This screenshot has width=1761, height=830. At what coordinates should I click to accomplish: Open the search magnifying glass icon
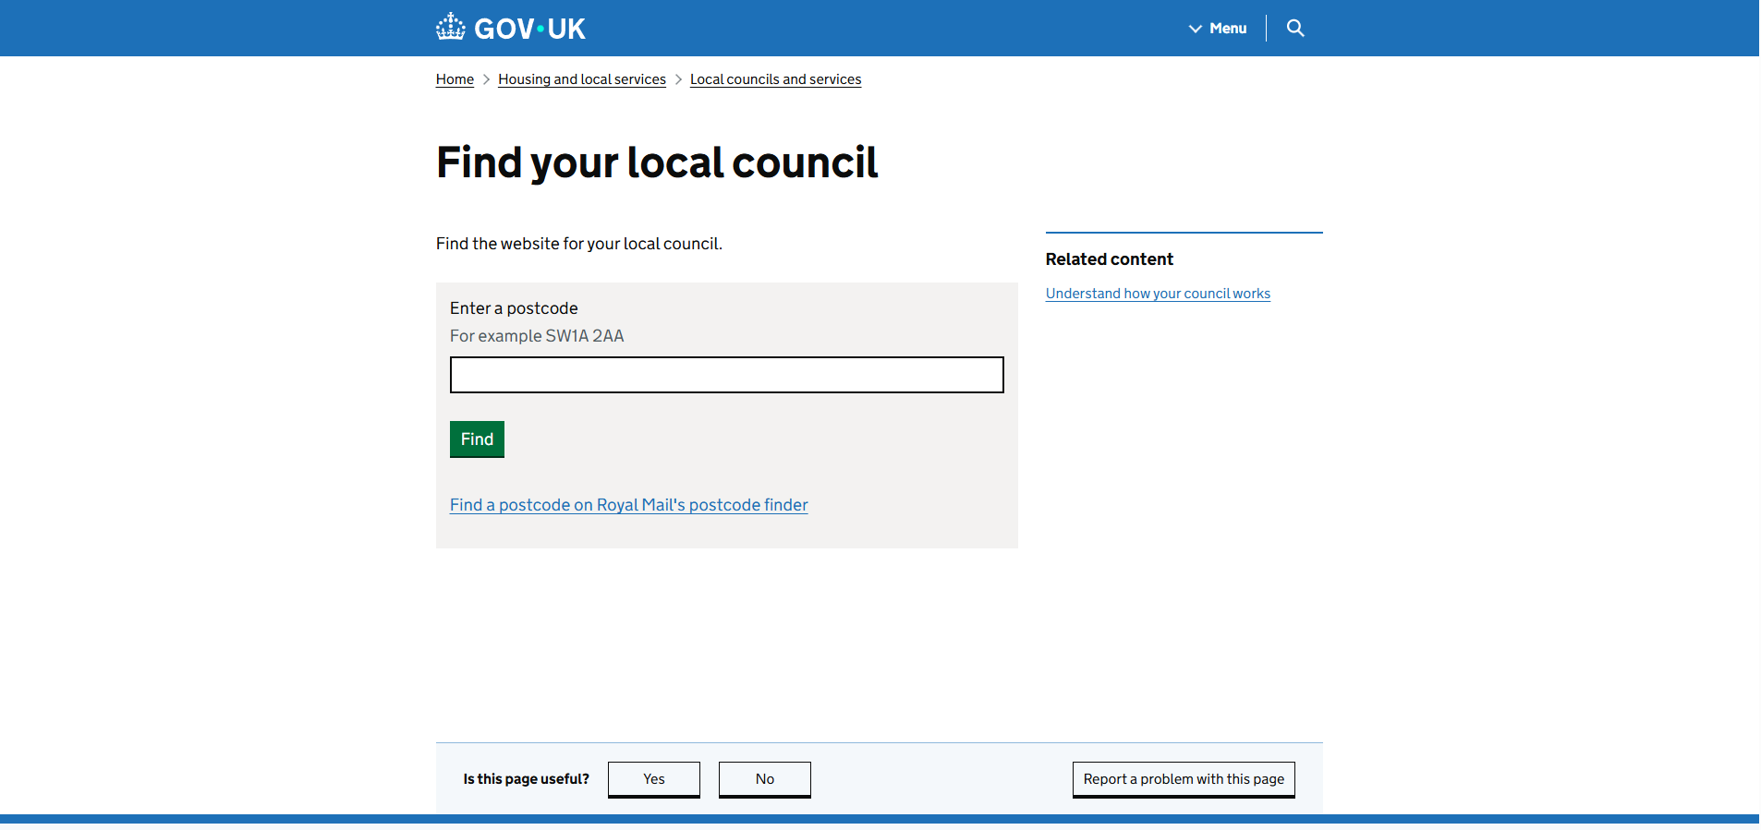point(1295,29)
